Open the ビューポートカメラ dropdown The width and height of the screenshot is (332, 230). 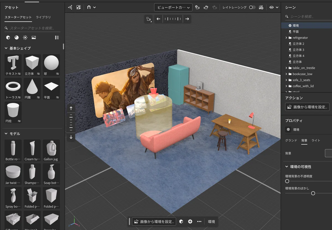point(173,7)
